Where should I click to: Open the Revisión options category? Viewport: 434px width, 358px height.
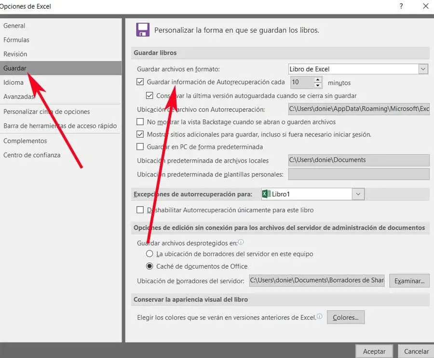61,54
